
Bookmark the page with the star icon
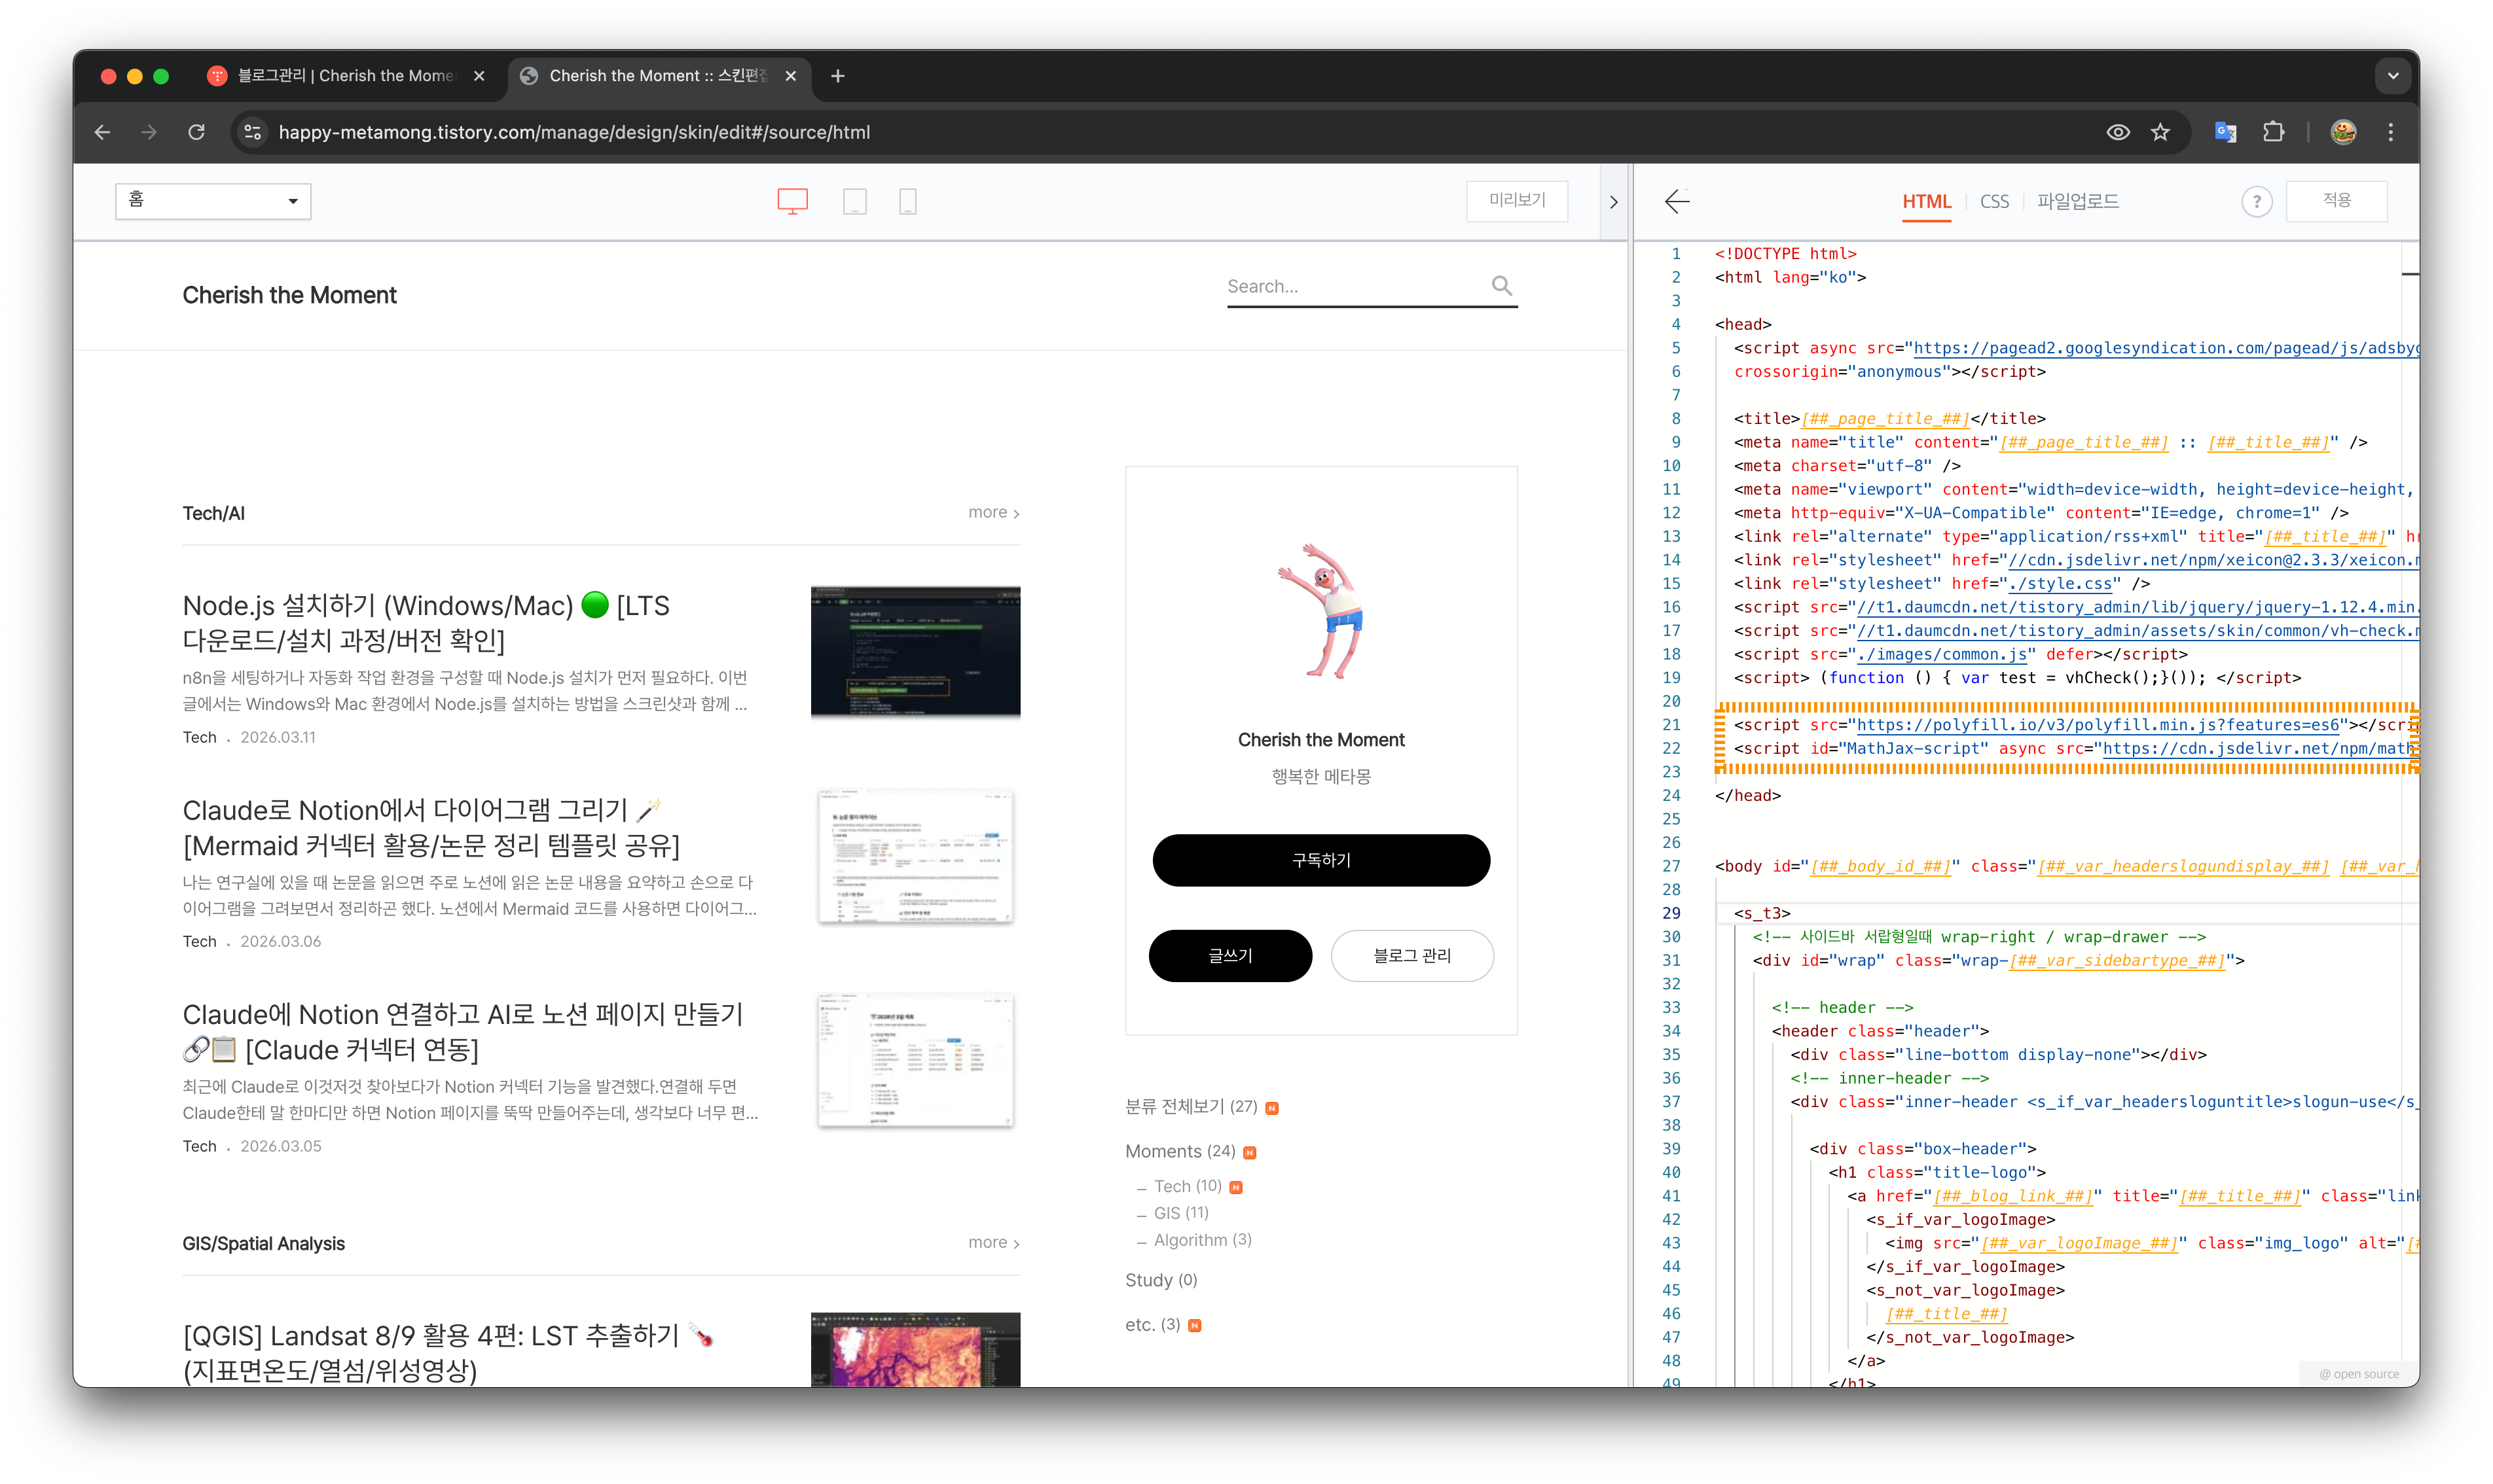pyautogui.click(x=2160, y=132)
